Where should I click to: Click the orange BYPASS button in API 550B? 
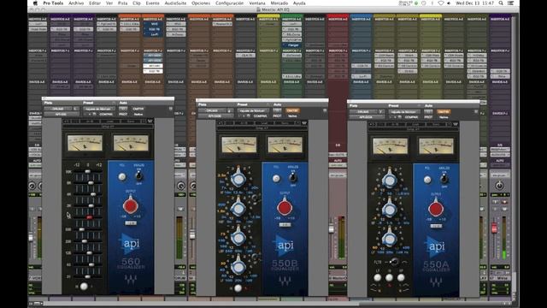point(292,110)
